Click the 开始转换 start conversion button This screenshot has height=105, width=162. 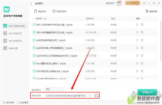tap(147, 92)
